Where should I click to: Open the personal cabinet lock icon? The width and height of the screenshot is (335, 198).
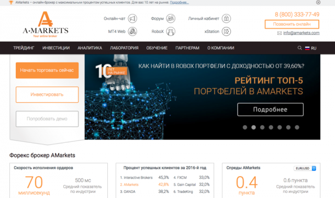pos(226,19)
